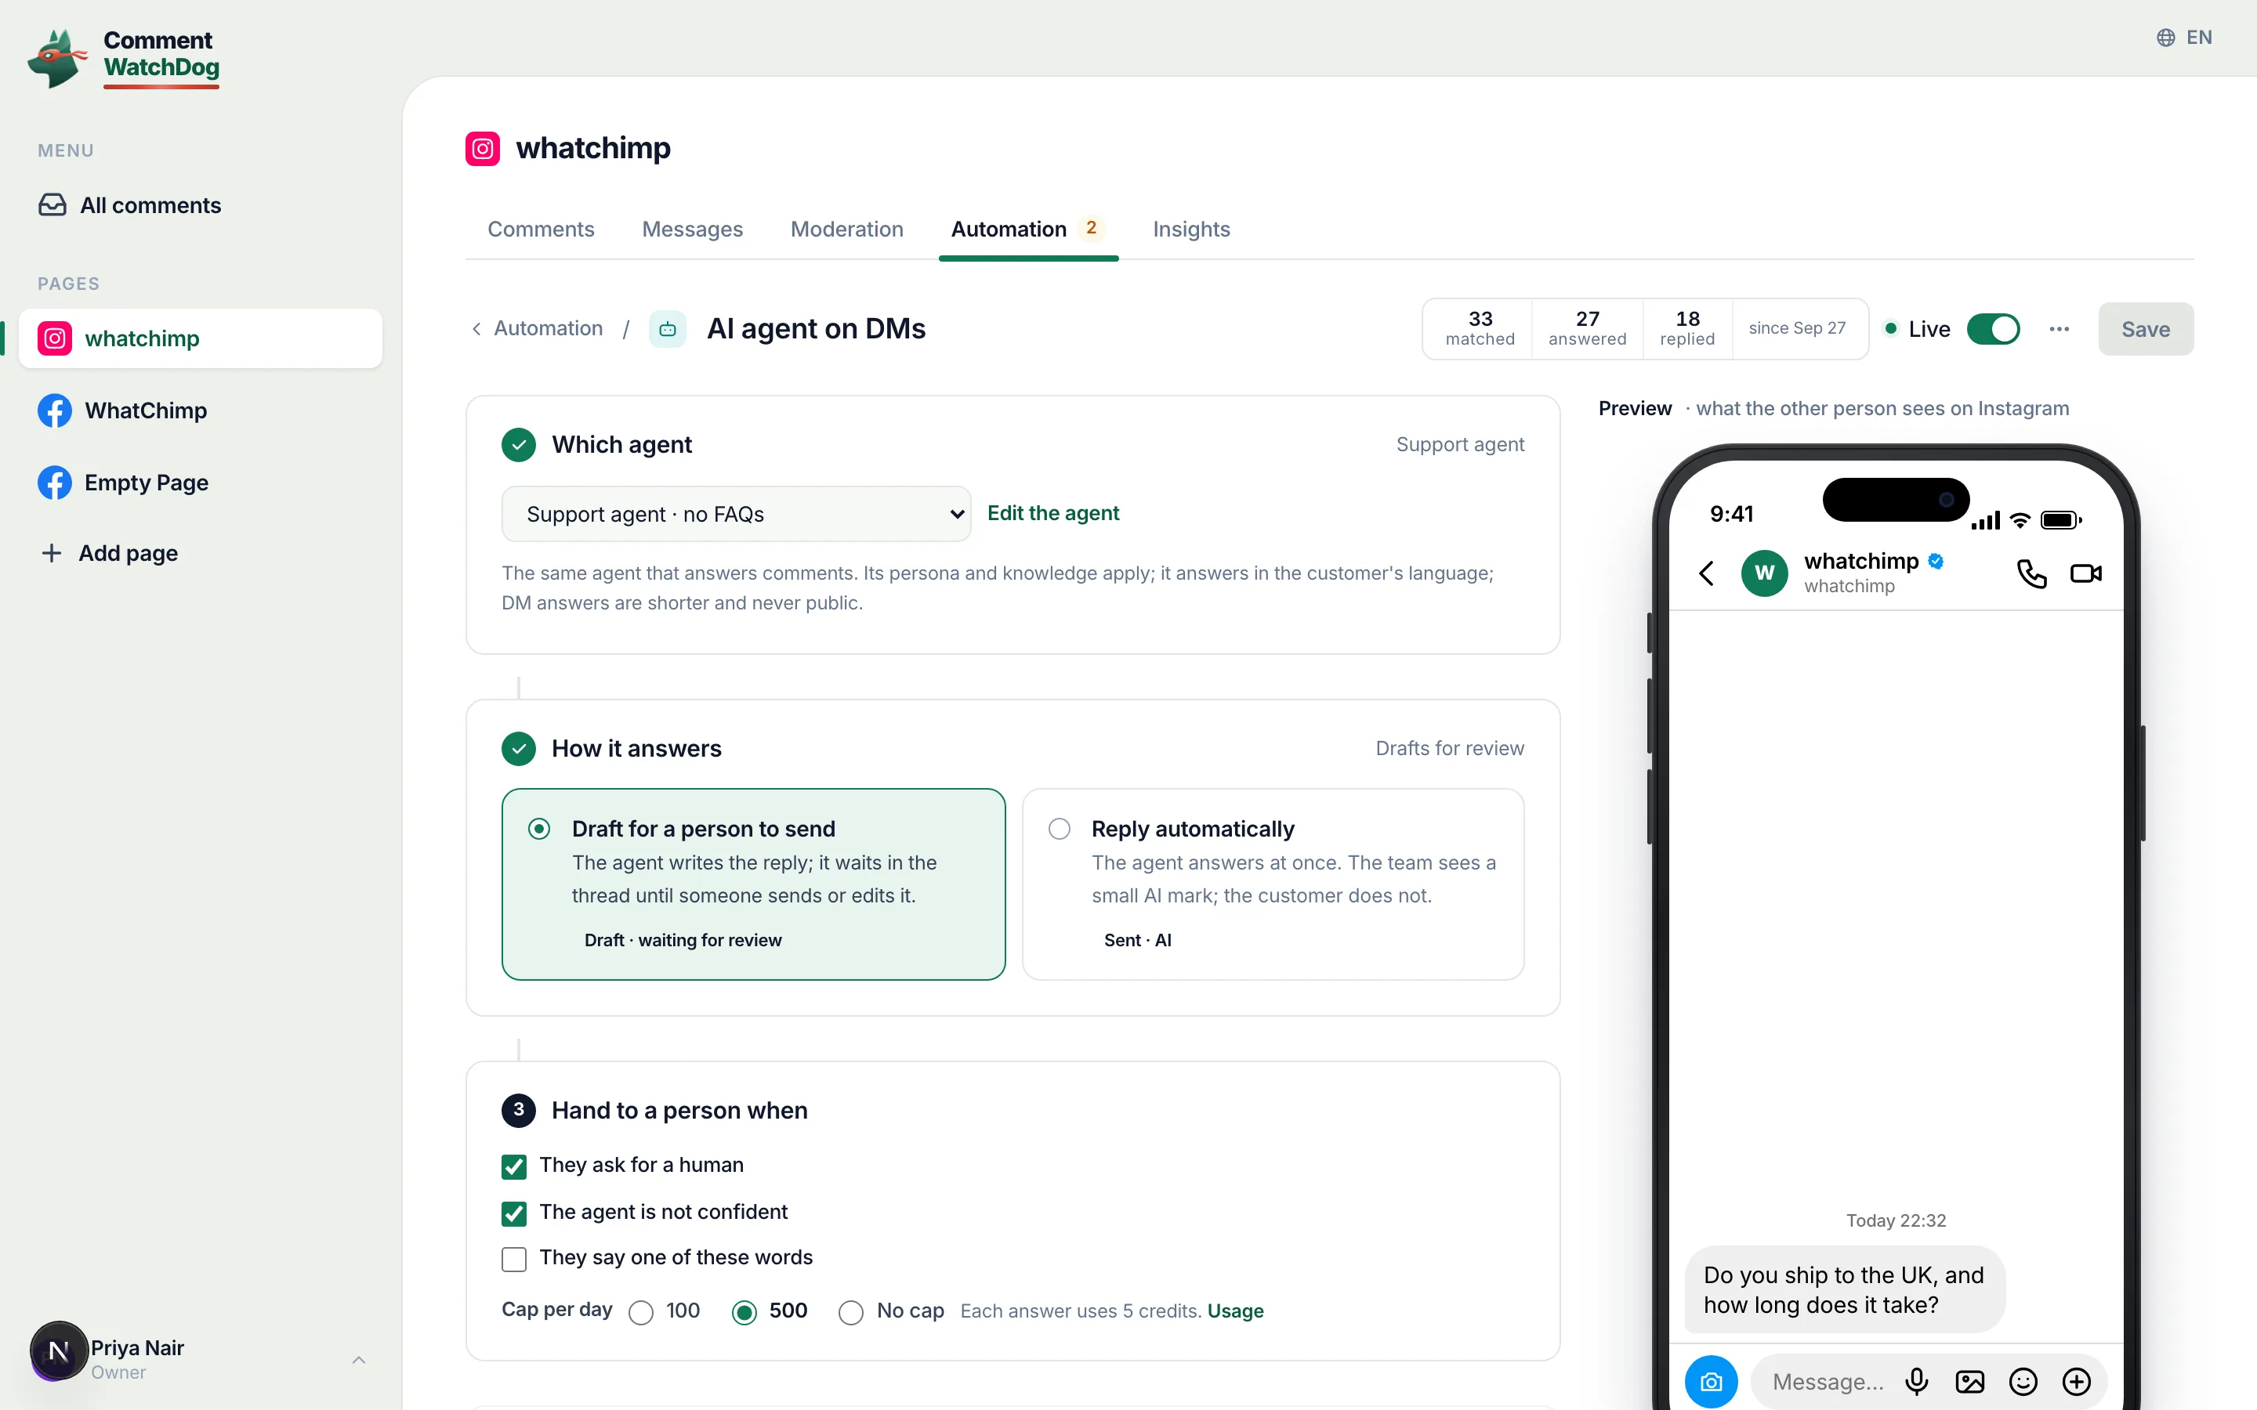The height and width of the screenshot is (1410, 2257).
Task: Click the whatchimp Instagram icon in sidebar
Action: [x=55, y=338]
